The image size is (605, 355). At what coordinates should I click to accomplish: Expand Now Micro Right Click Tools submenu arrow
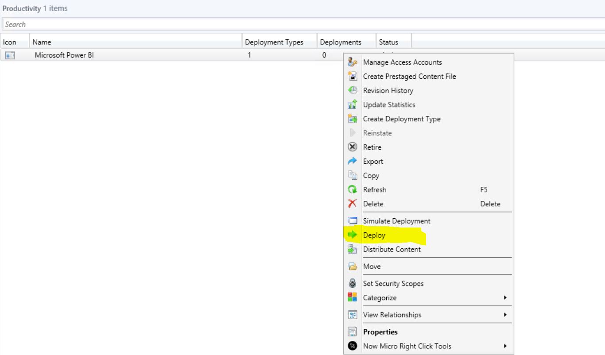coord(505,346)
